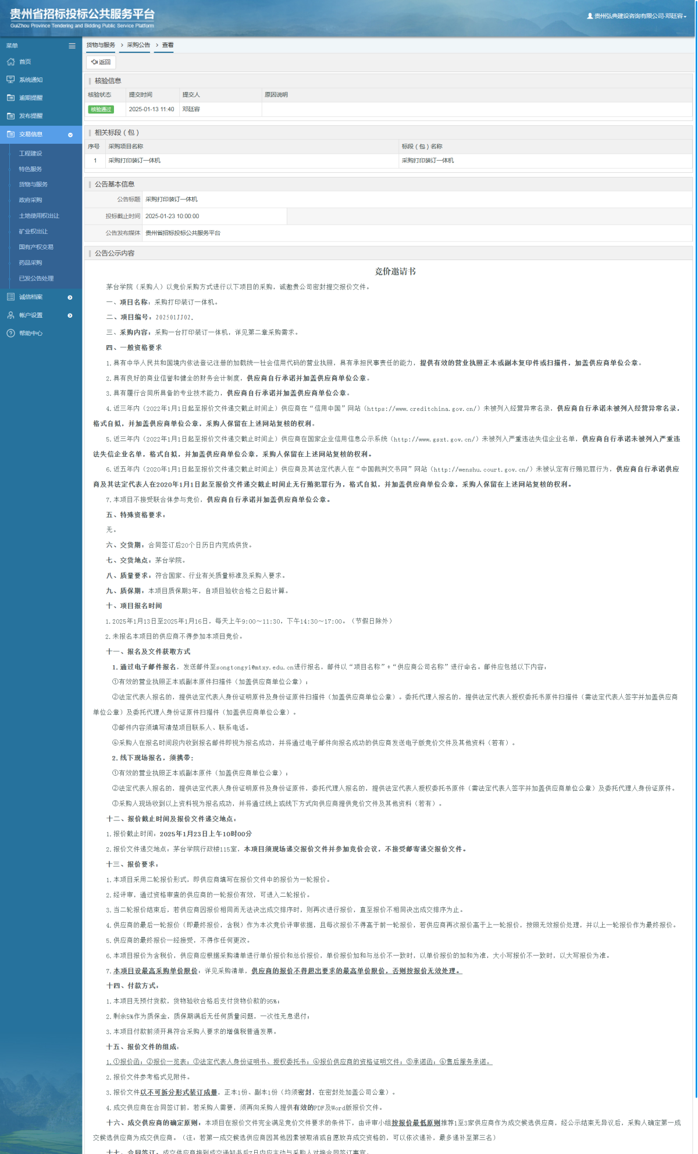The height and width of the screenshot is (1154, 698).
Task: Click submit time 2025-01-13 11:40
Action: coord(151,109)
